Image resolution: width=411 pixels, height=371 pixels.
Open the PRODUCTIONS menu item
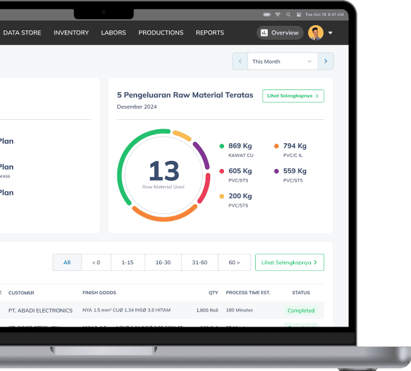coord(161,32)
